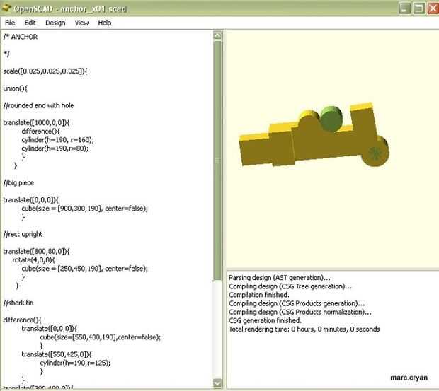Click the 'translate([800,80,0]){' line
439x391 pixels.
pos(36,251)
